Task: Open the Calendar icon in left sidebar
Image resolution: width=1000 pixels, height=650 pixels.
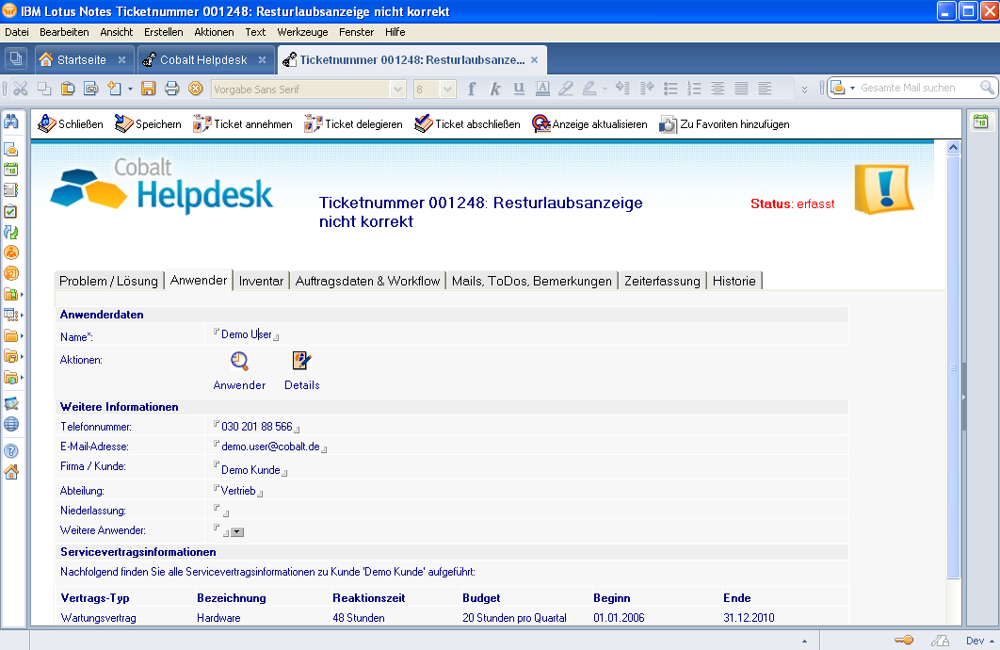Action: click(11, 170)
